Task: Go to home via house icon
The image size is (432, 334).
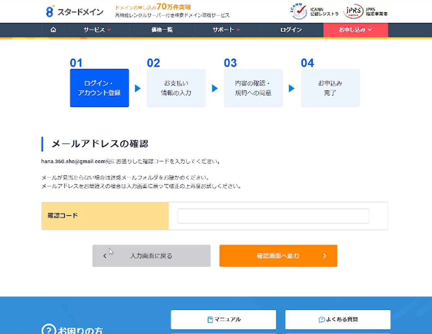Action: pos(53,30)
